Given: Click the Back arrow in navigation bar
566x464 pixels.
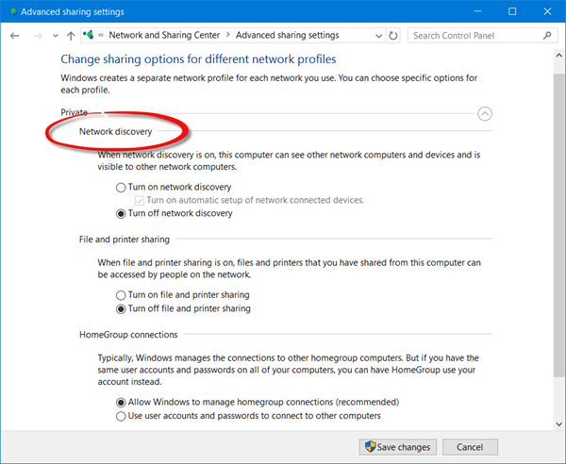Looking at the screenshot, I should click(x=15, y=35).
